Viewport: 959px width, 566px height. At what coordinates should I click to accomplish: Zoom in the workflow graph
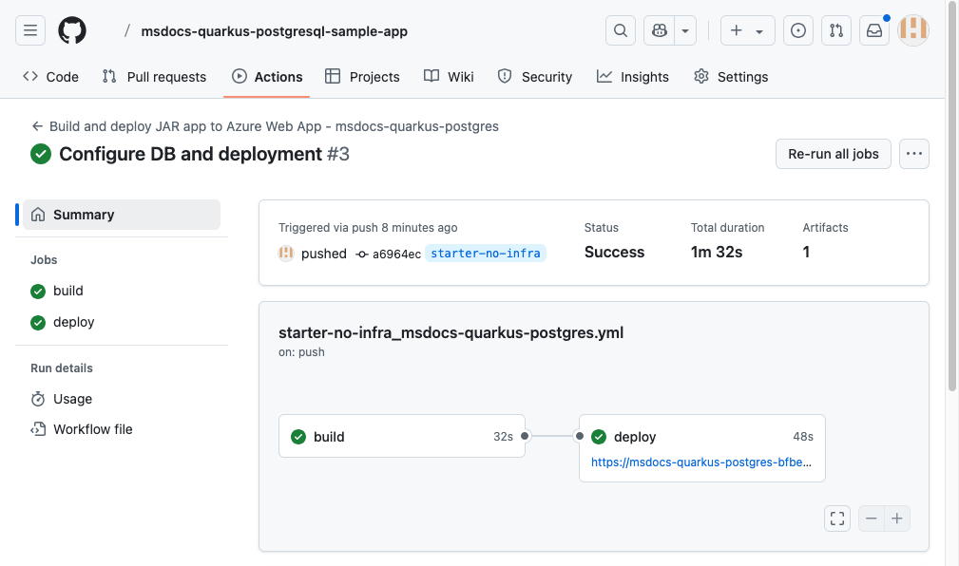click(x=897, y=519)
